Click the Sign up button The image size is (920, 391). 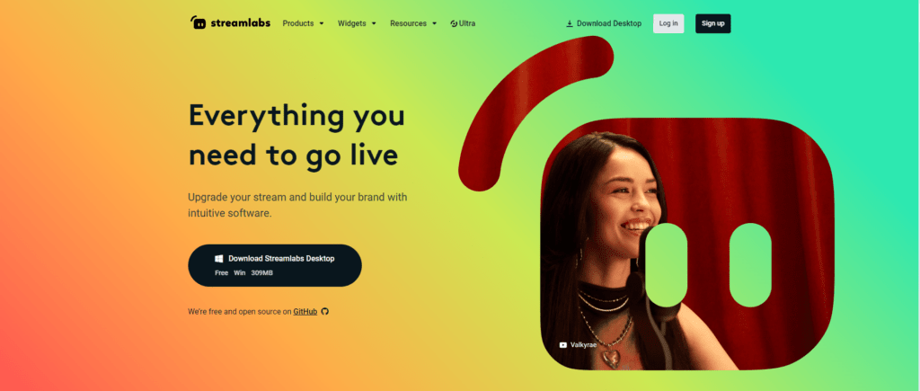coord(712,23)
